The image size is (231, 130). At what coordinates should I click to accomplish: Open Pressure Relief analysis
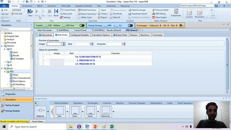(160, 10)
